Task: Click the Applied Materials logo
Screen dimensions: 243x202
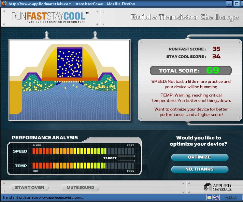Action: click(x=218, y=187)
